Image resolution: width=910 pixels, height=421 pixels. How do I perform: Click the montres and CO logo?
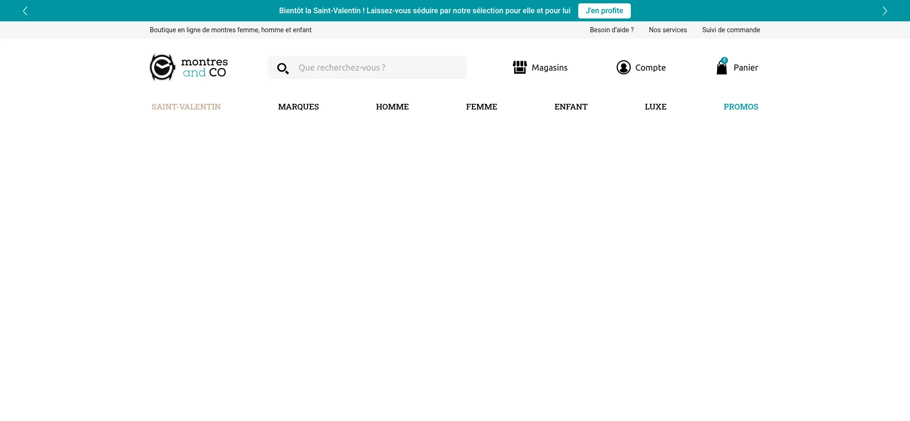click(x=189, y=67)
